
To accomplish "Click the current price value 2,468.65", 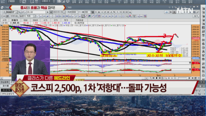I will click(15, 23).
